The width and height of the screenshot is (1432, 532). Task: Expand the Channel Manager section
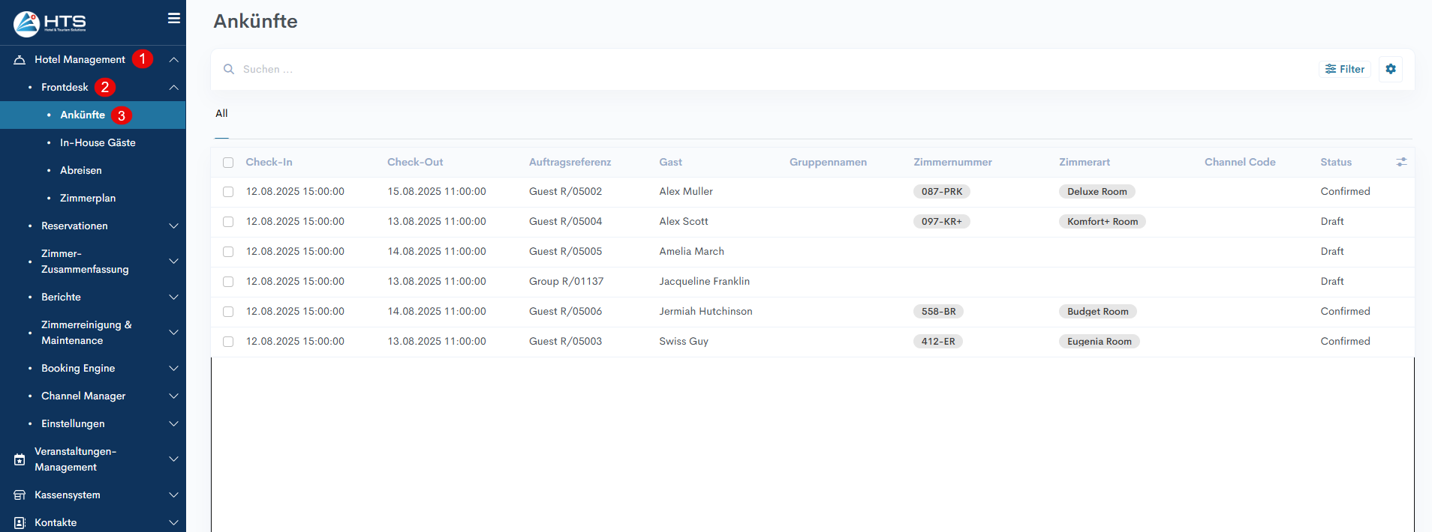173,396
